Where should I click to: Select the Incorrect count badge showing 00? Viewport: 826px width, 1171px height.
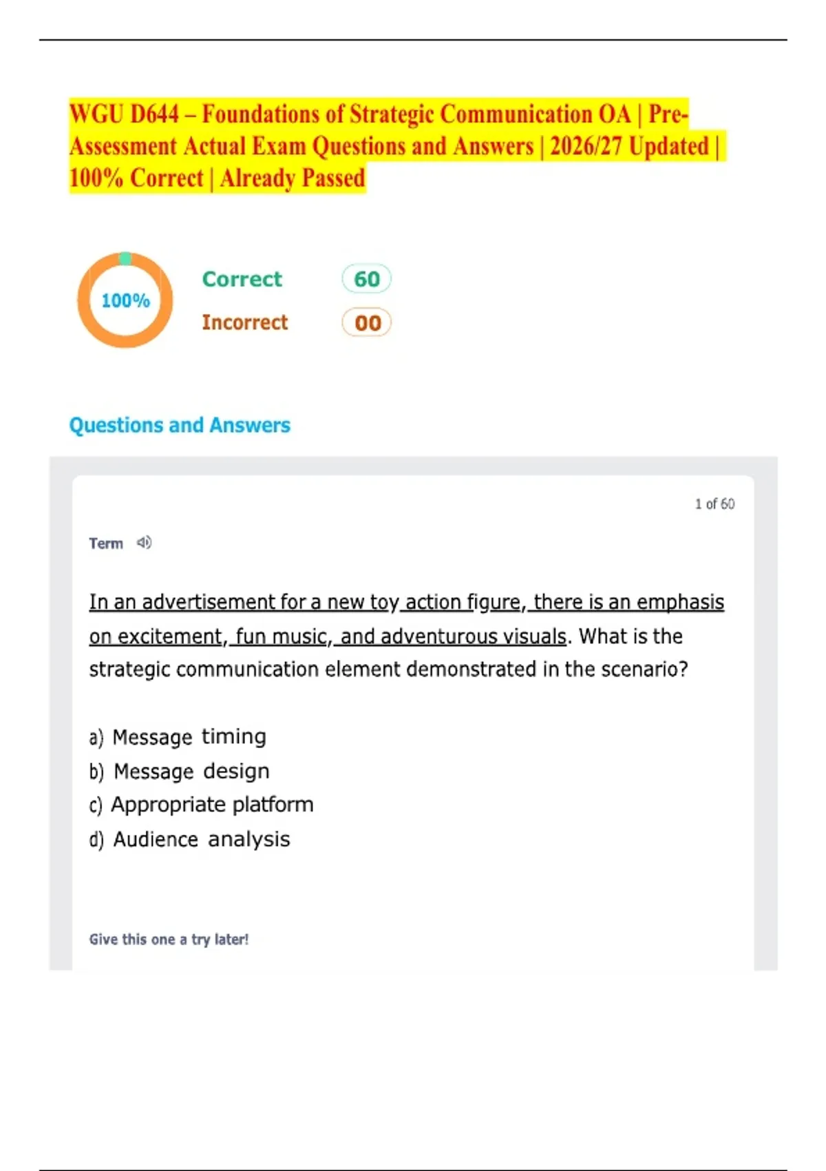[366, 322]
